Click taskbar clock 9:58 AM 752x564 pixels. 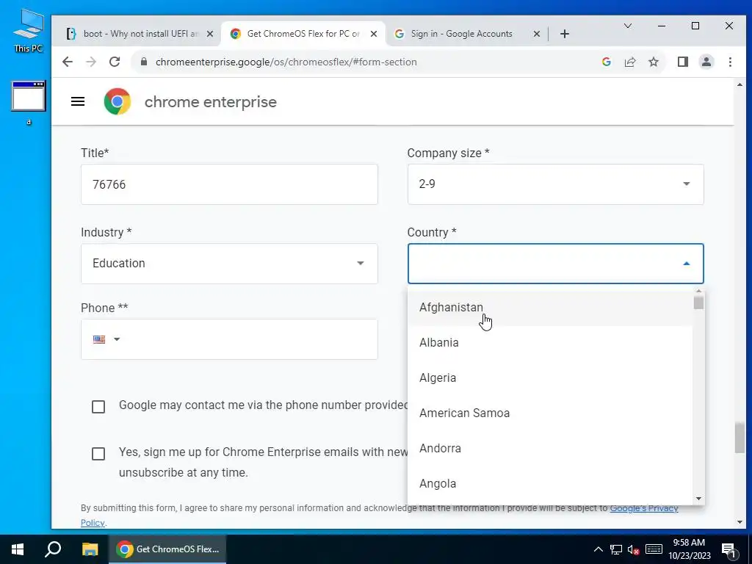point(689,543)
